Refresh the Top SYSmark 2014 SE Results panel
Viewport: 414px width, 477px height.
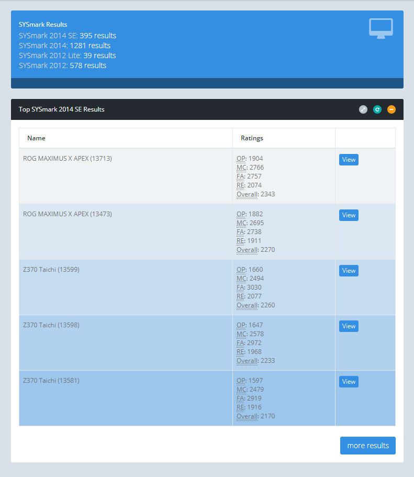click(377, 109)
